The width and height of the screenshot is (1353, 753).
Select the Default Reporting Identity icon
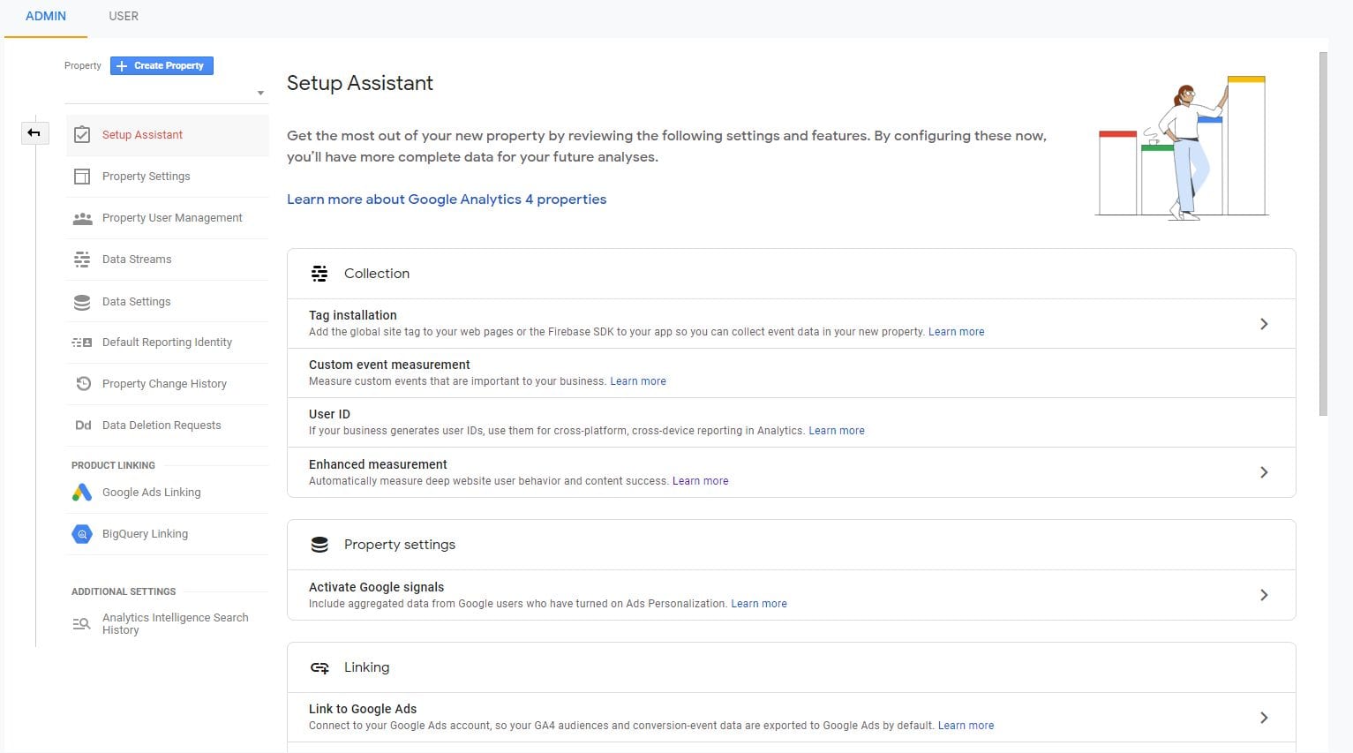[82, 342]
